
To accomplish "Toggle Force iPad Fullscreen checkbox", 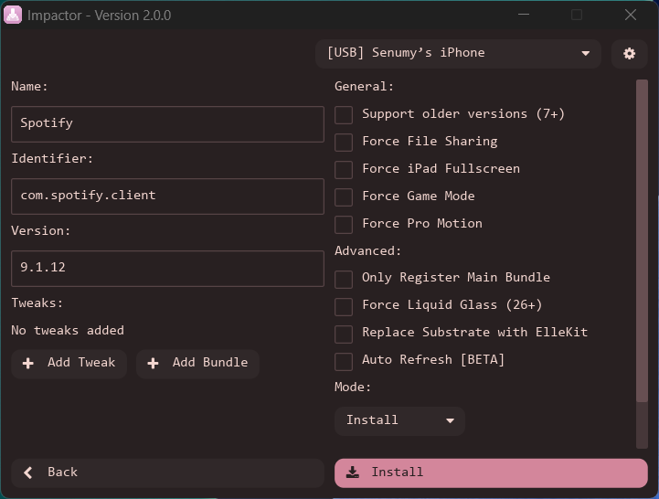I will coord(344,170).
